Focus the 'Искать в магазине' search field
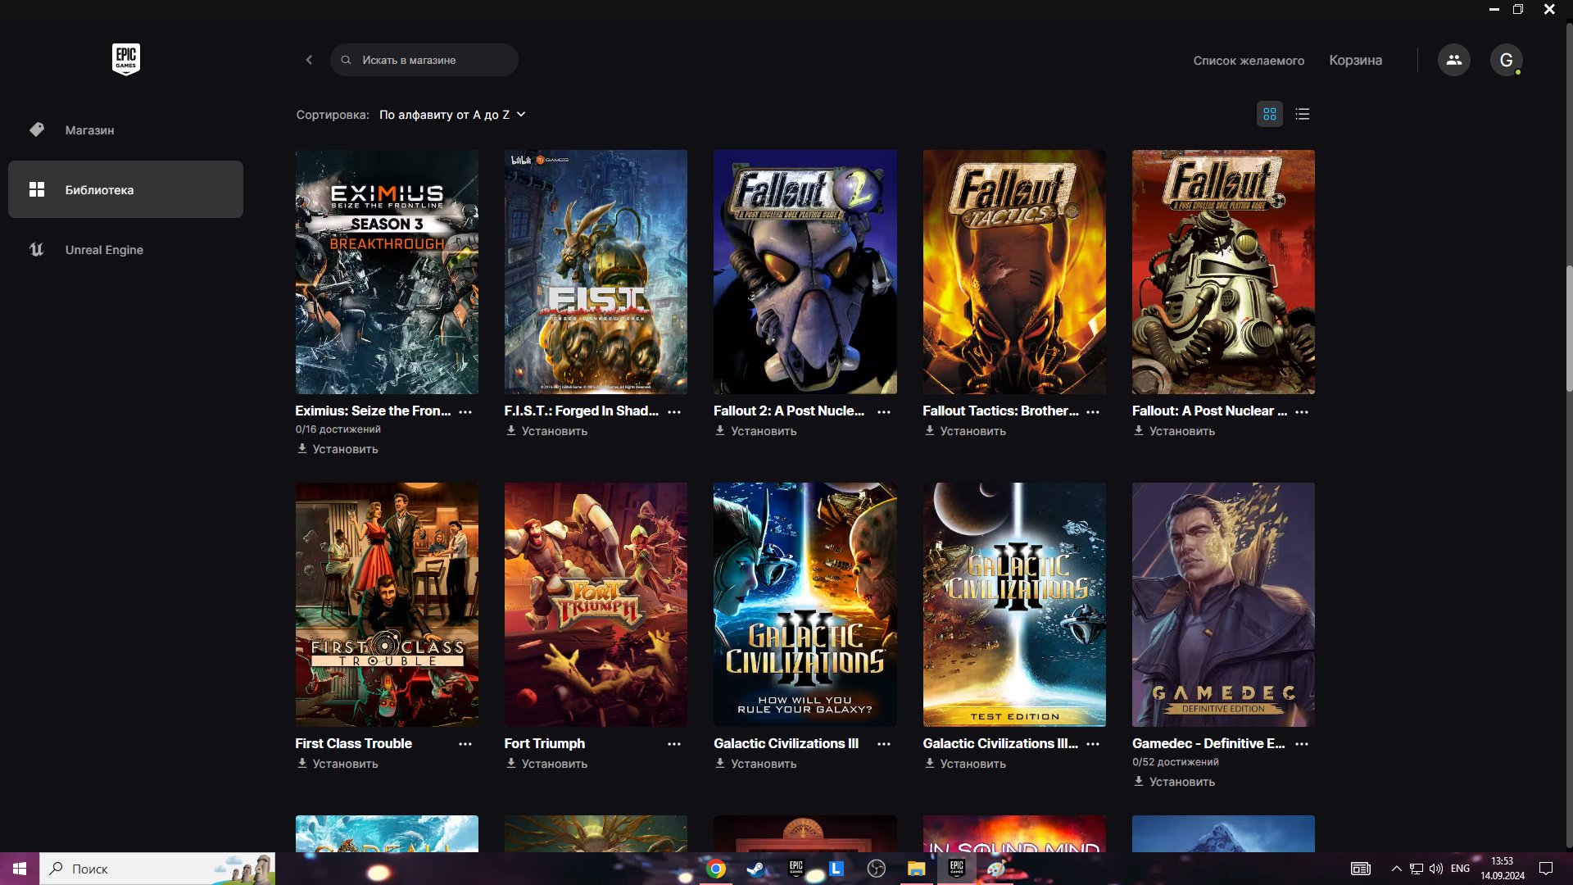This screenshot has height=885, width=1573. [424, 60]
